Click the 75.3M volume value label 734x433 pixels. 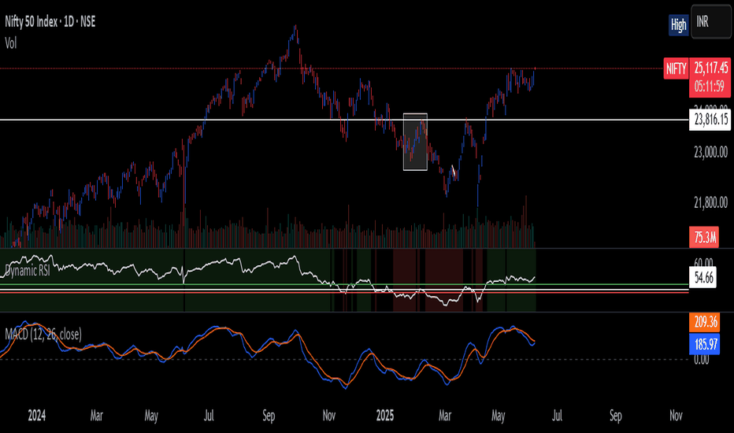tap(704, 238)
